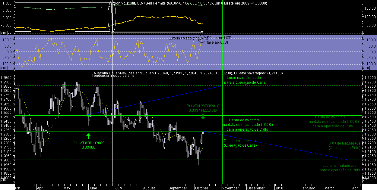Click 'Perda do valor total' note for Puts

[333, 122]
